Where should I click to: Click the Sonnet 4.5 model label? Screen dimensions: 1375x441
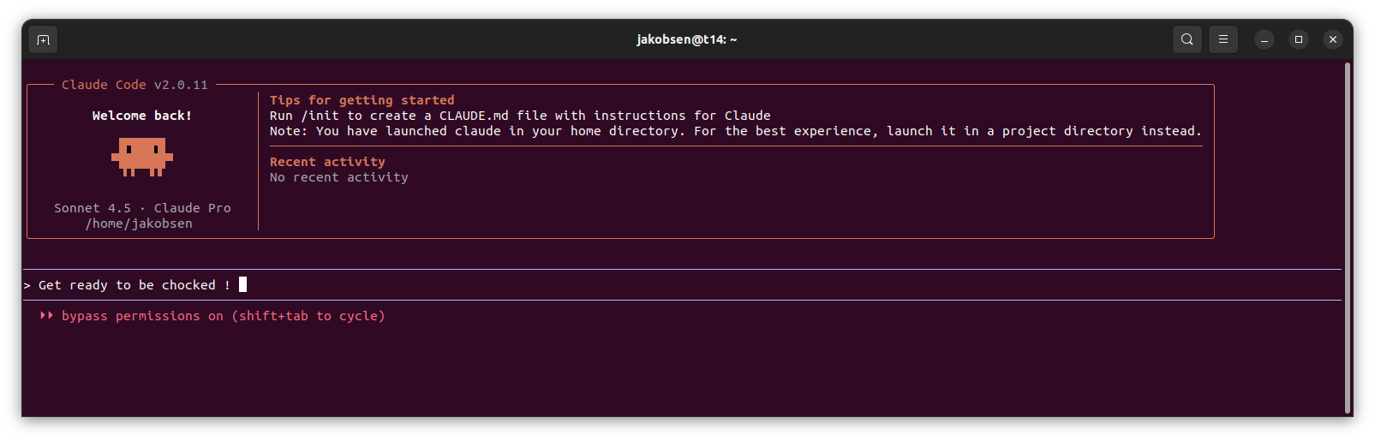93,208
